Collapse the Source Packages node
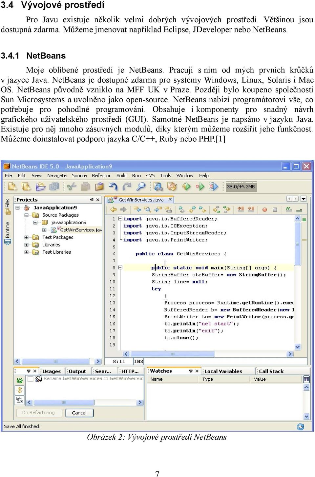315x477 pixels. point(26,215)
